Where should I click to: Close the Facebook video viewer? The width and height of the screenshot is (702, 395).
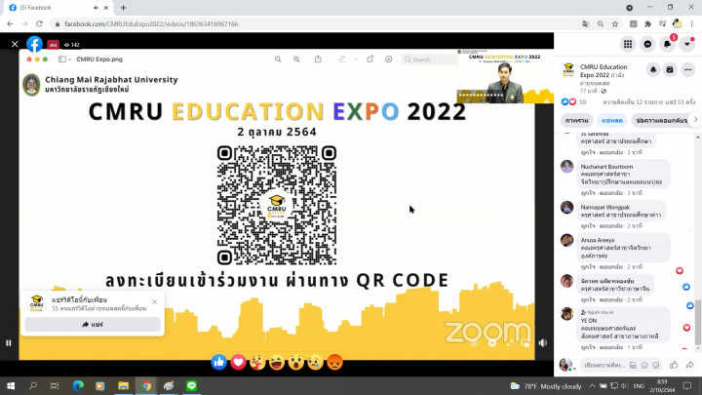[x=15, y=44]
